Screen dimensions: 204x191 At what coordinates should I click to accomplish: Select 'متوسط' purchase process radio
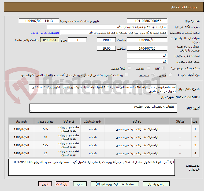coord(153,75)
